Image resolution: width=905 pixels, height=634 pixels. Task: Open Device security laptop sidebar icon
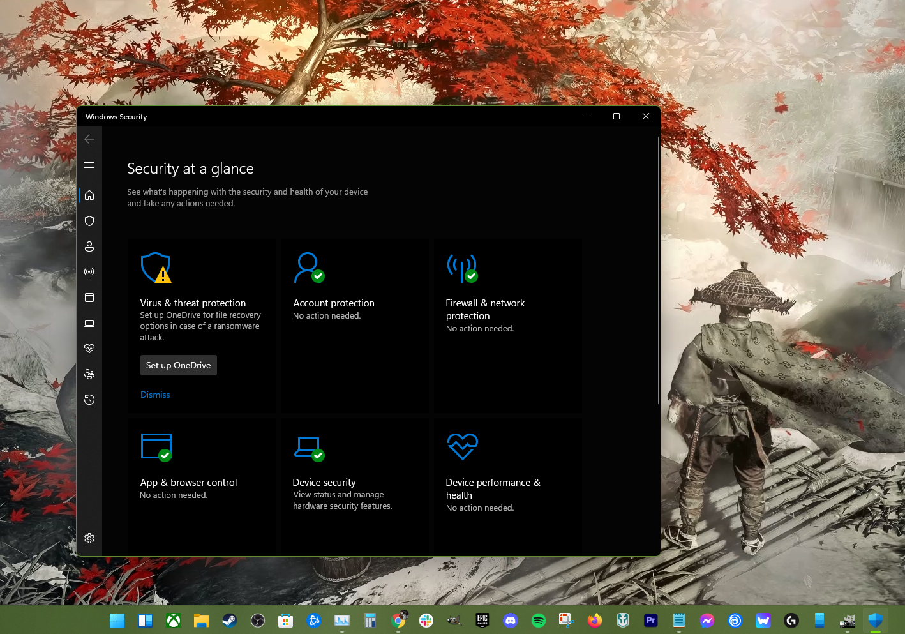[89, 323]
